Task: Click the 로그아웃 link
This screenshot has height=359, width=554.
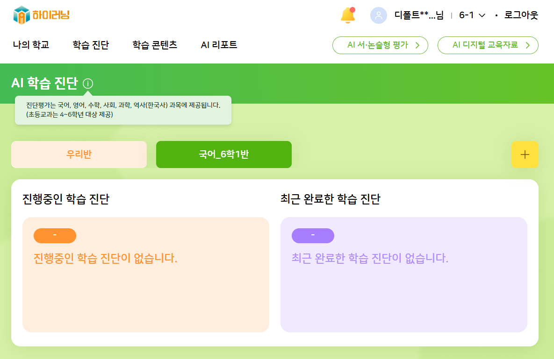Action: 521,15
